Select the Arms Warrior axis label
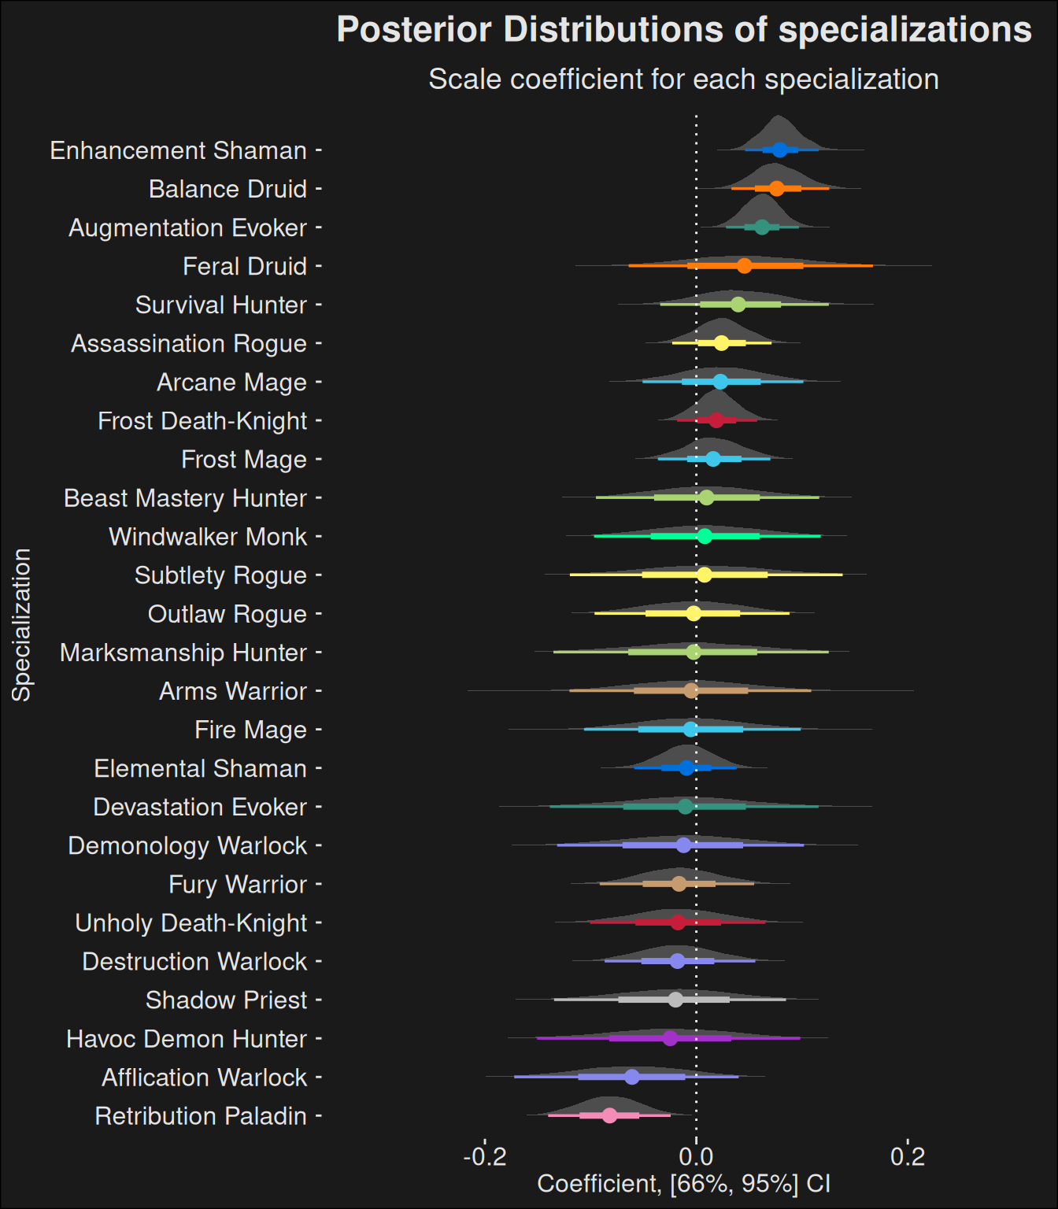This screenshot has height=1209, width=1058. (x=233, y=691)
